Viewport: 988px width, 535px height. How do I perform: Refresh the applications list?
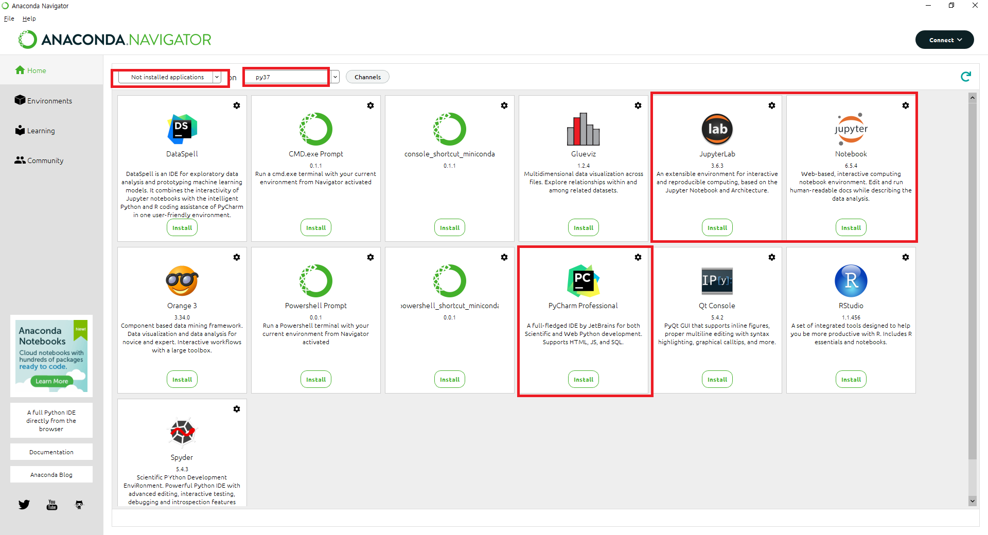(x=966, y=77)
